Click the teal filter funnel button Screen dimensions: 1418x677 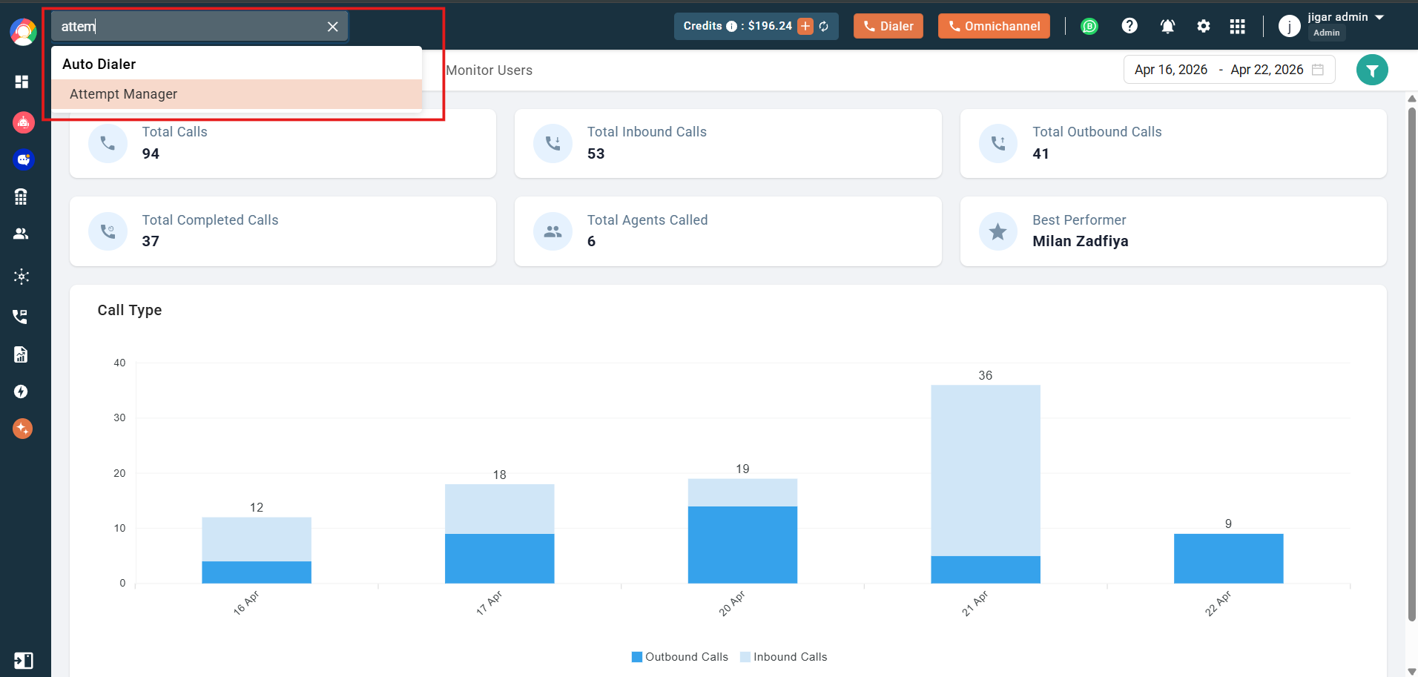[1372, 70]
